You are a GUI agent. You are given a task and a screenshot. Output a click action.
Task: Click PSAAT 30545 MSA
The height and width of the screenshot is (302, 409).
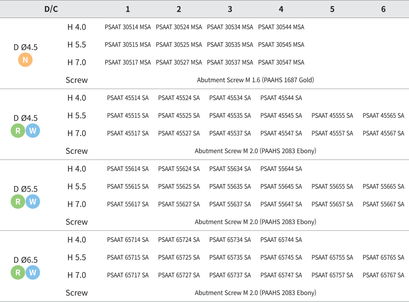coord(281,45)
